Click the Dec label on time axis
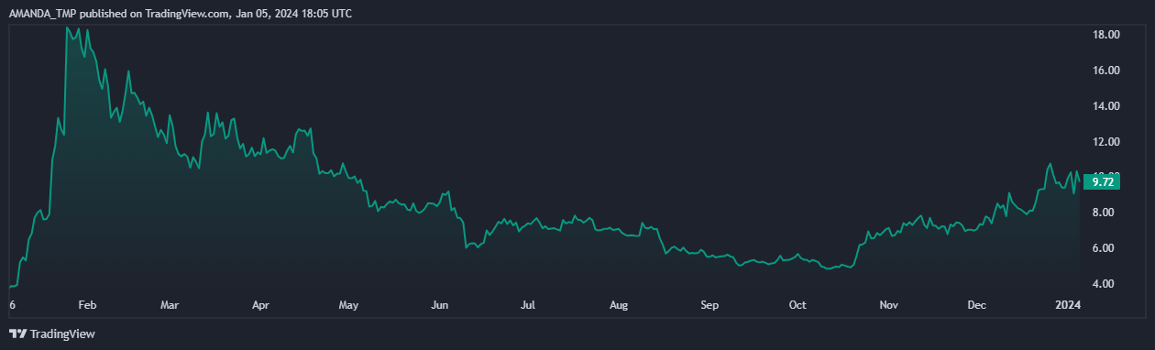The height and width of the screenshot is (350, 1155). tap(976, 305)
